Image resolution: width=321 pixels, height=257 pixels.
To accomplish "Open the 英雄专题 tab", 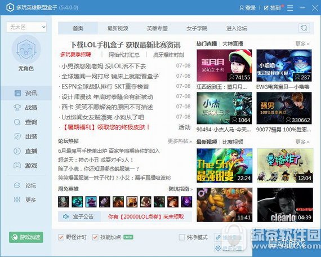I will click(157, 28).
